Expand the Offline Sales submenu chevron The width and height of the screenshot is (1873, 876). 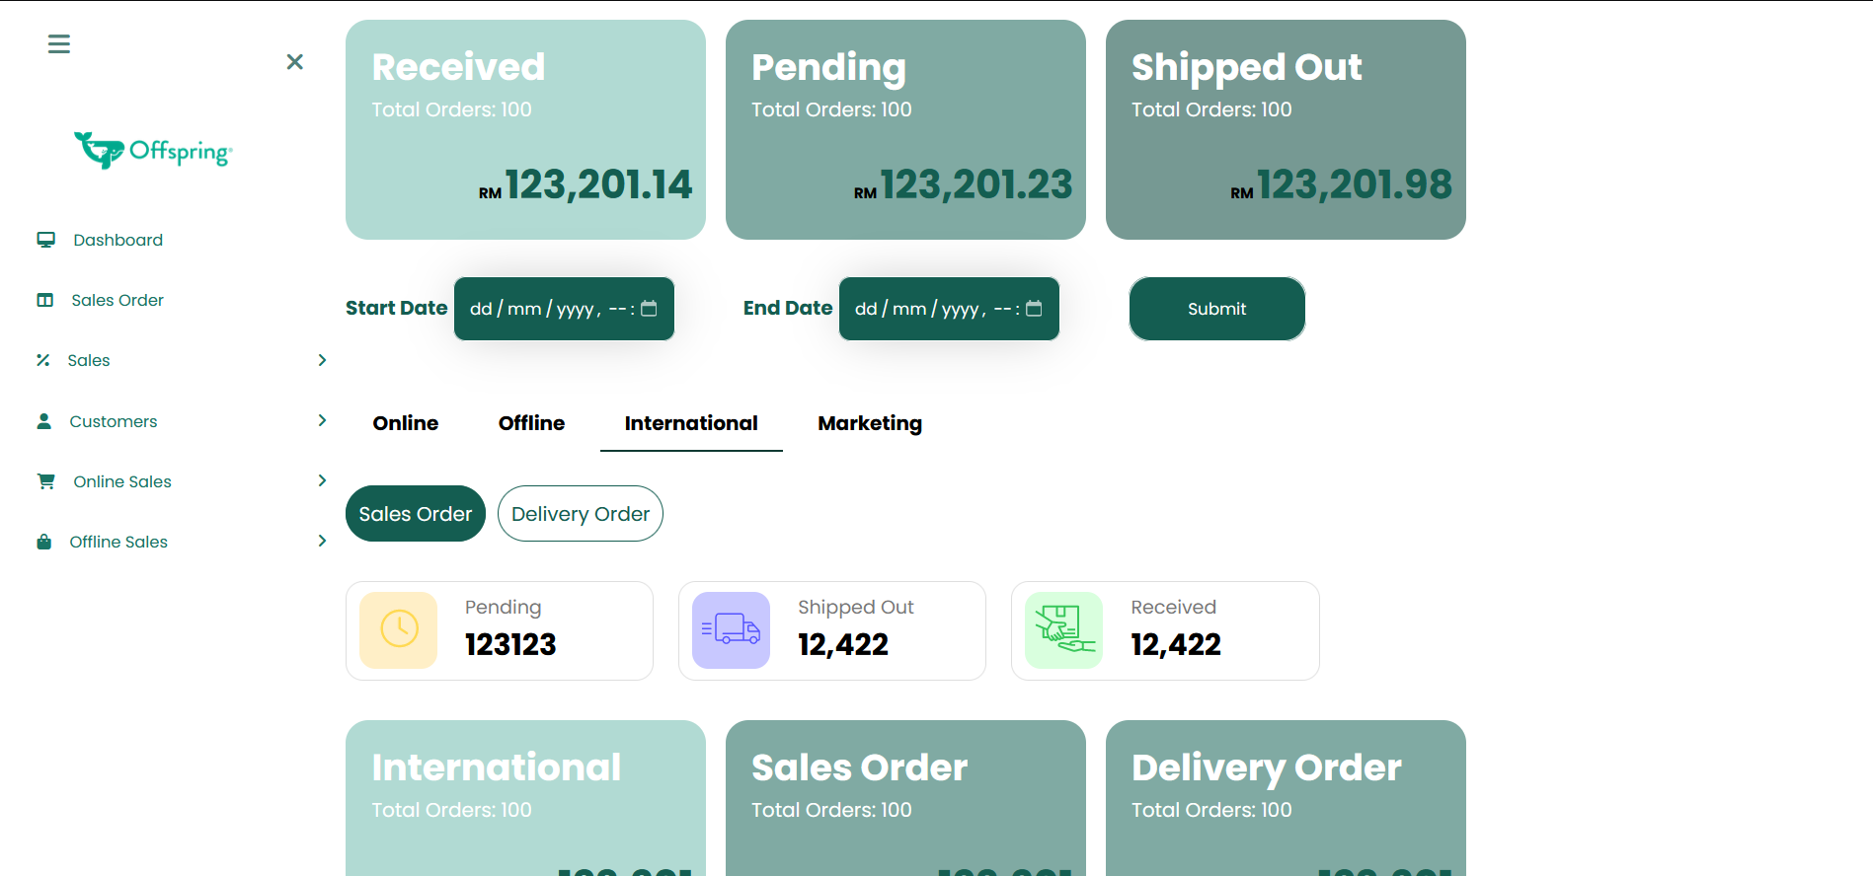(322, 541)
